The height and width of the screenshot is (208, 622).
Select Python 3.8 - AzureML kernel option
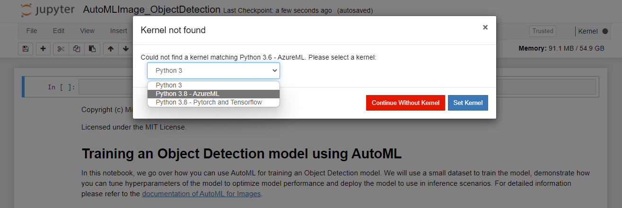[x=213, y=94]
